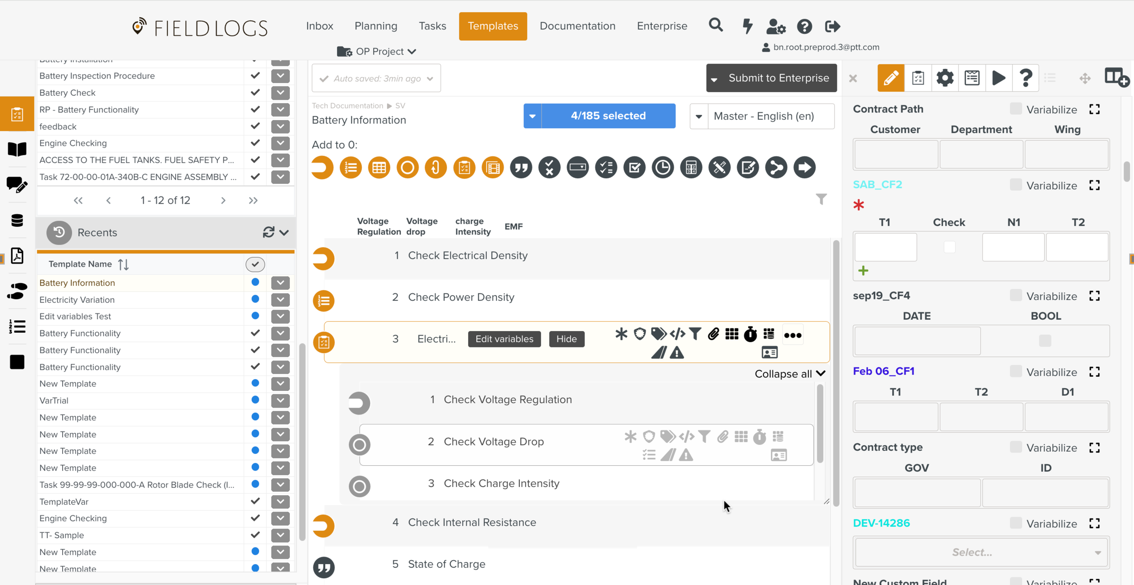
Task: Add a clock timer element
Action: pos(662,168)
